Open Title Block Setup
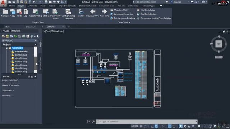 146,10
